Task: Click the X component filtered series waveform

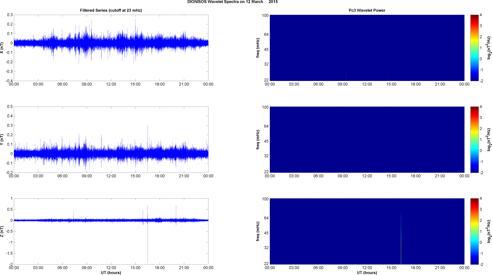Action: point(111,43)
